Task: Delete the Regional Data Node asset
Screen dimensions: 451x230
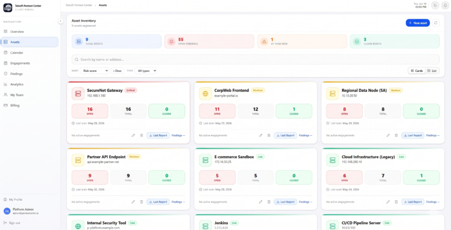Action: click(396, 135)
